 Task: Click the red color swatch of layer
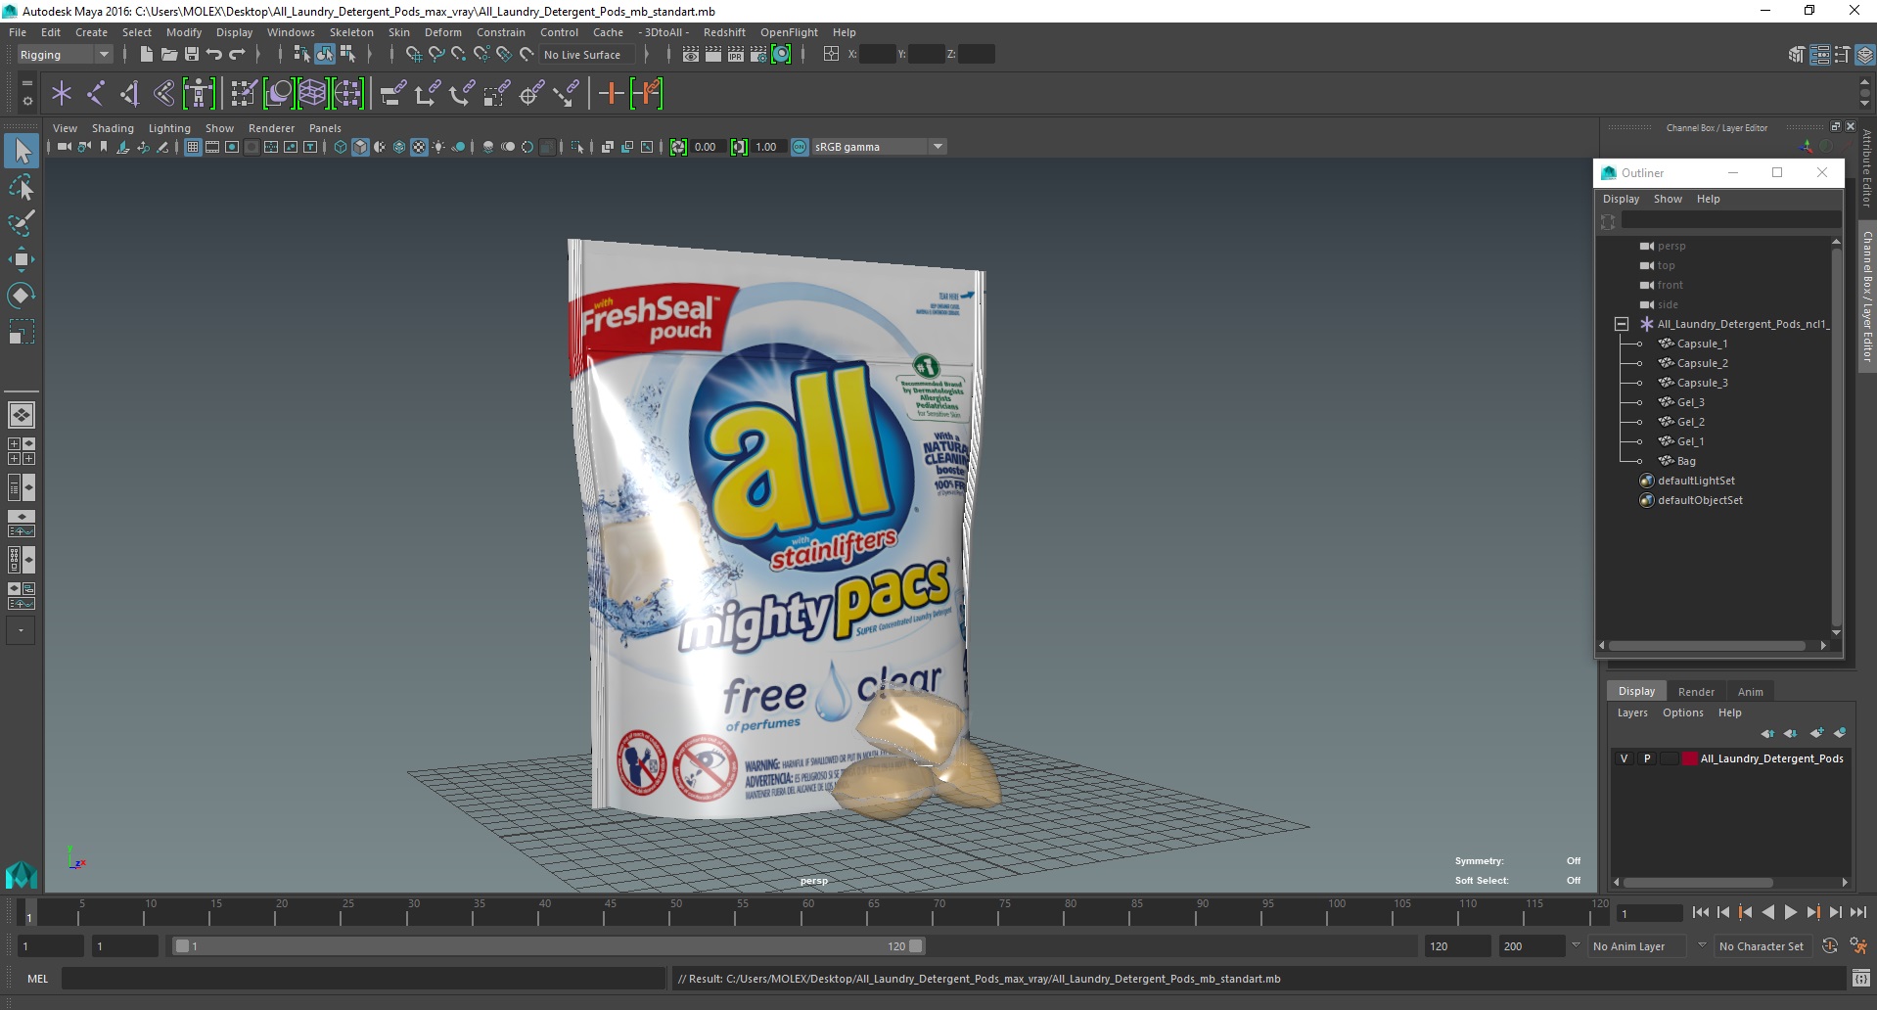click(1689, 758)
